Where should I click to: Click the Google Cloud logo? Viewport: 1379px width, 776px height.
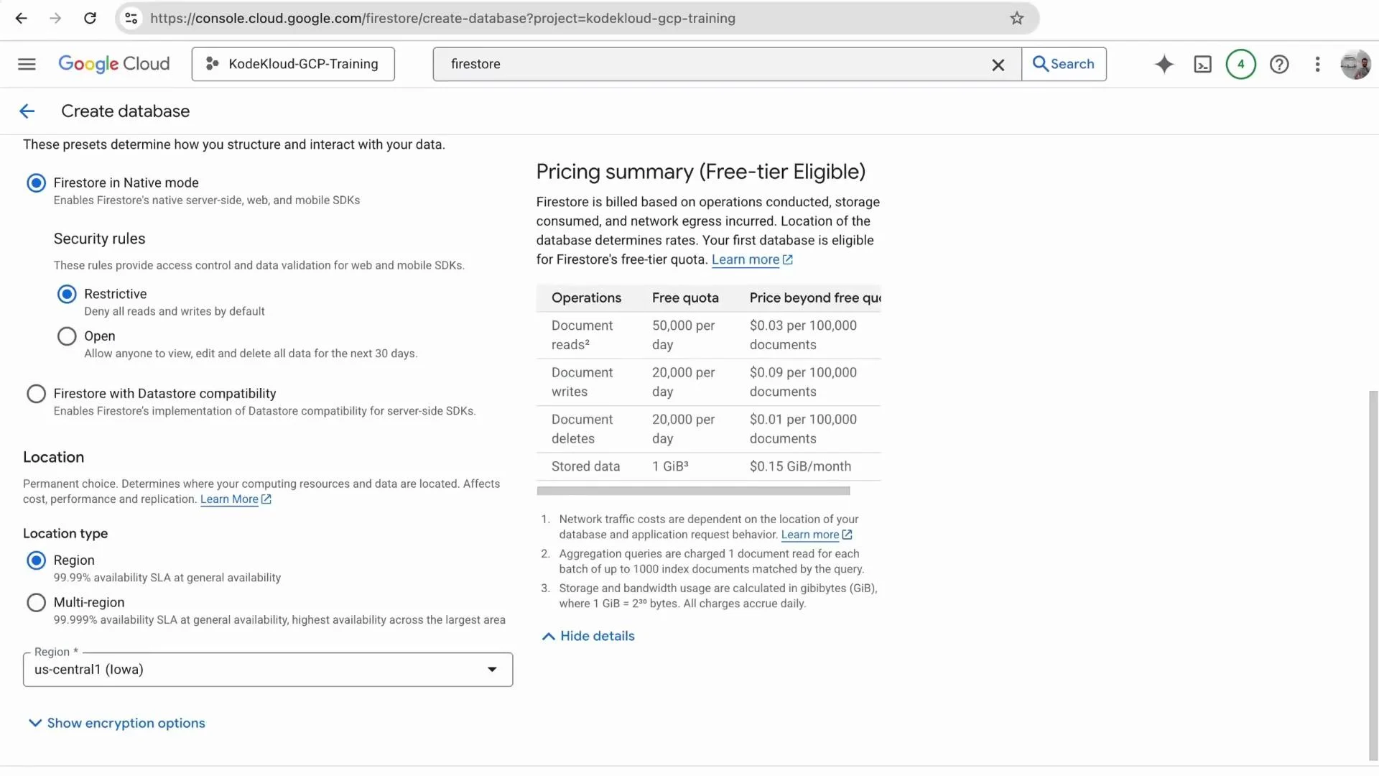point(114,64)
